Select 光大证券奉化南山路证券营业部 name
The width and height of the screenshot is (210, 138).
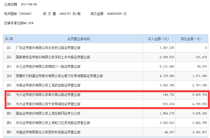point(48,95)
